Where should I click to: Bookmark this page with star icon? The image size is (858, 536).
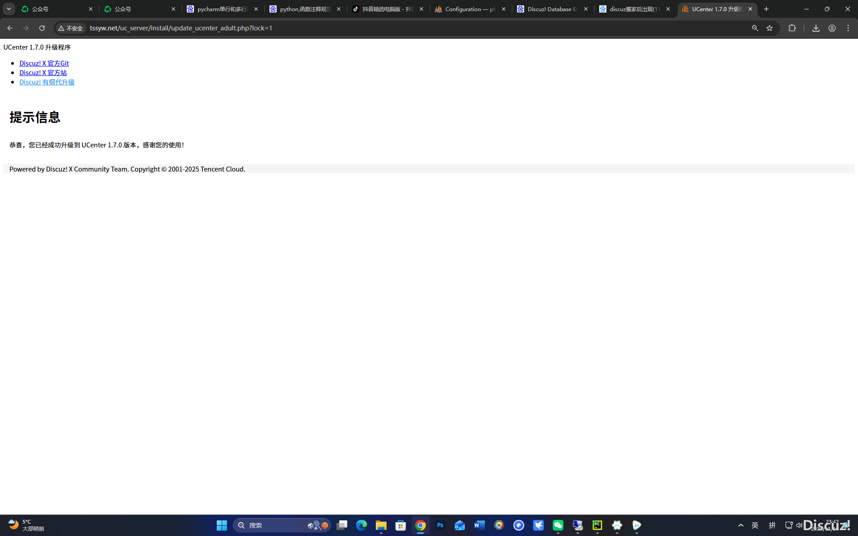pos(770,28)
